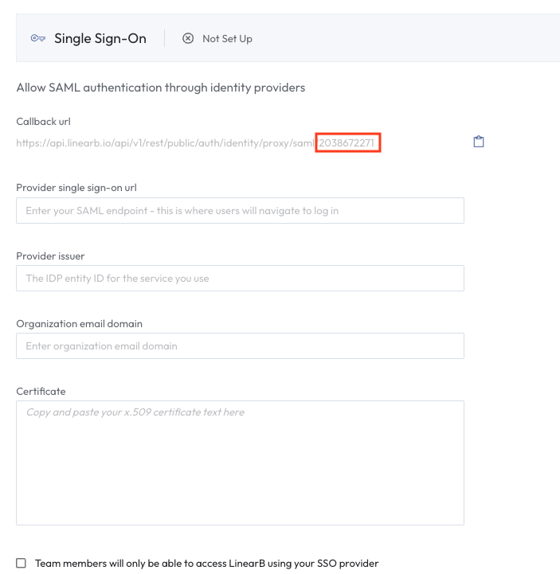Click the circled X Not Set Up icon
This screenshot has width=560, height=574.
pyautogui.click(x=188, y=38)
